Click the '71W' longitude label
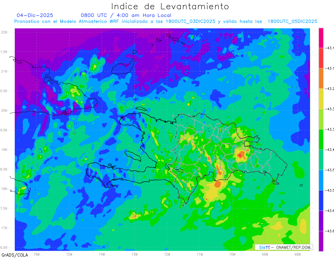334x258 pixels. click(x=200, y=254)
